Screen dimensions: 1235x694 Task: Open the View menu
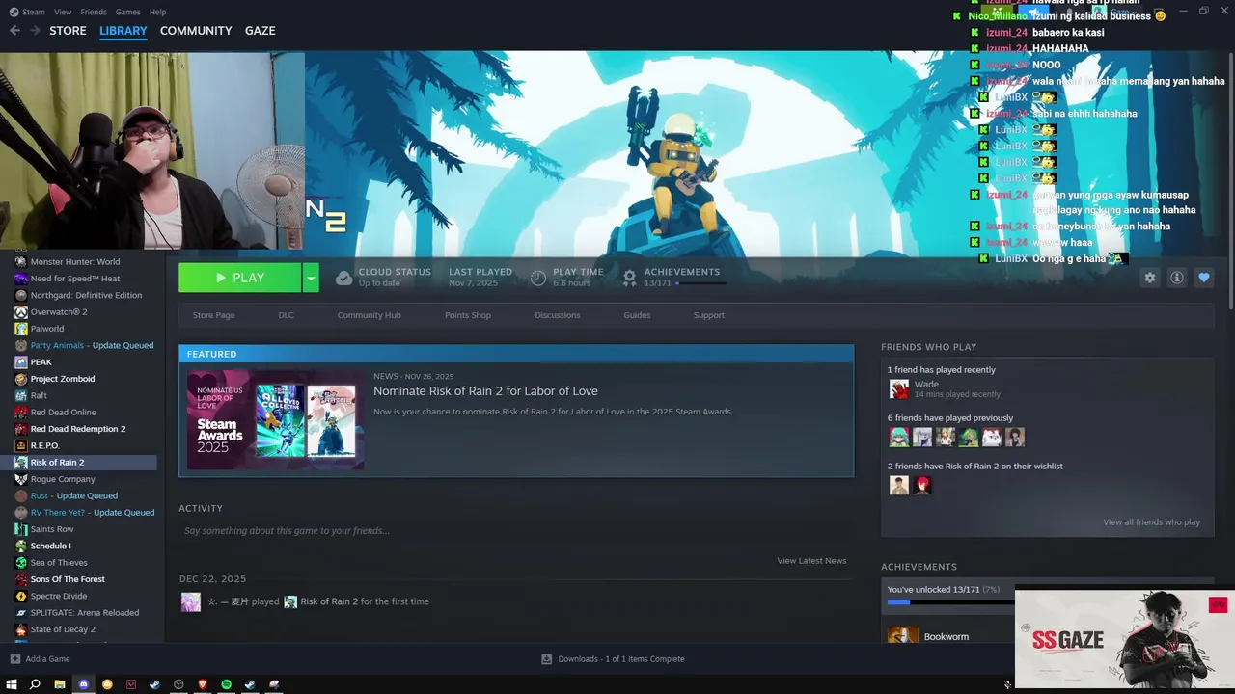pos(63,12)
